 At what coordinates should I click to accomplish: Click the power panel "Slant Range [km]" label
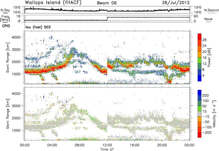[x=8, y=58]
